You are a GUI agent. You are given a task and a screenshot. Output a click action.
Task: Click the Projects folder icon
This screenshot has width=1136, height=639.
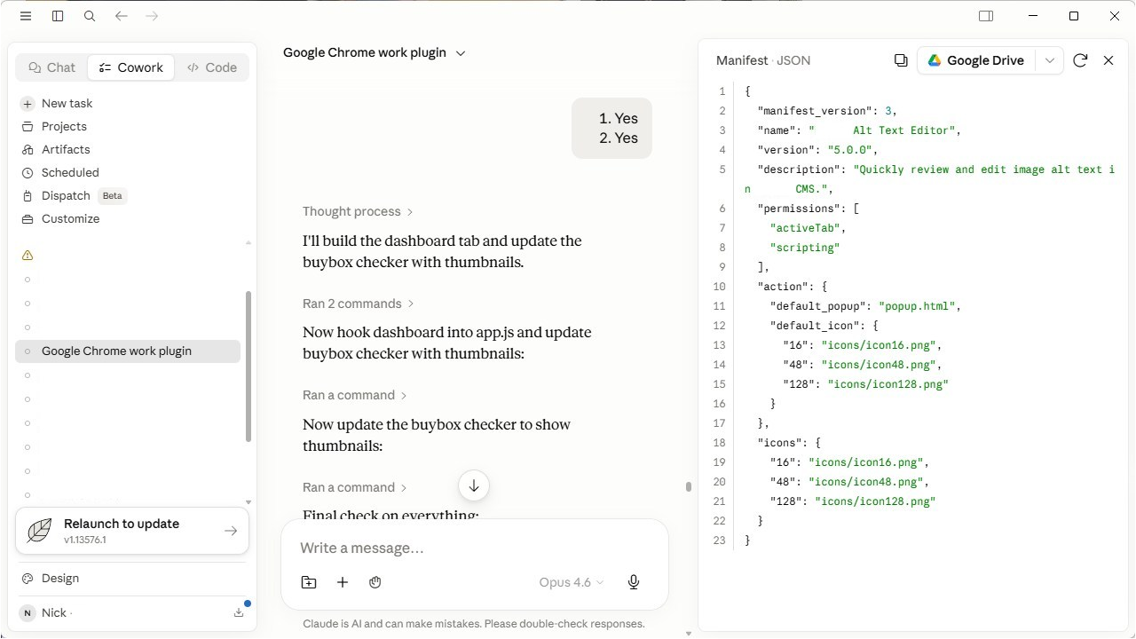pyautogui.click(x=28, y=126)
